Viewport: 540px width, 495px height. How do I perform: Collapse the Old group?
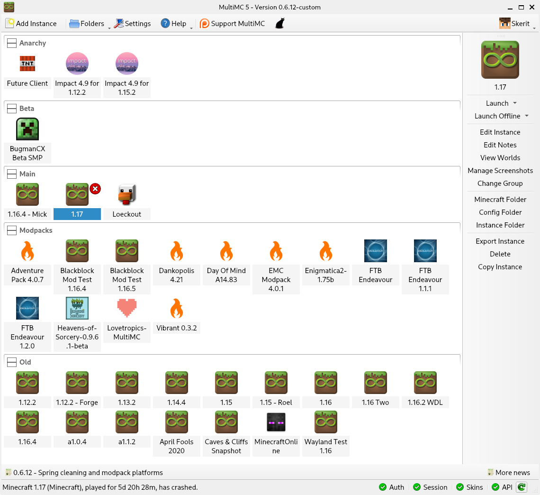point(12,362)
